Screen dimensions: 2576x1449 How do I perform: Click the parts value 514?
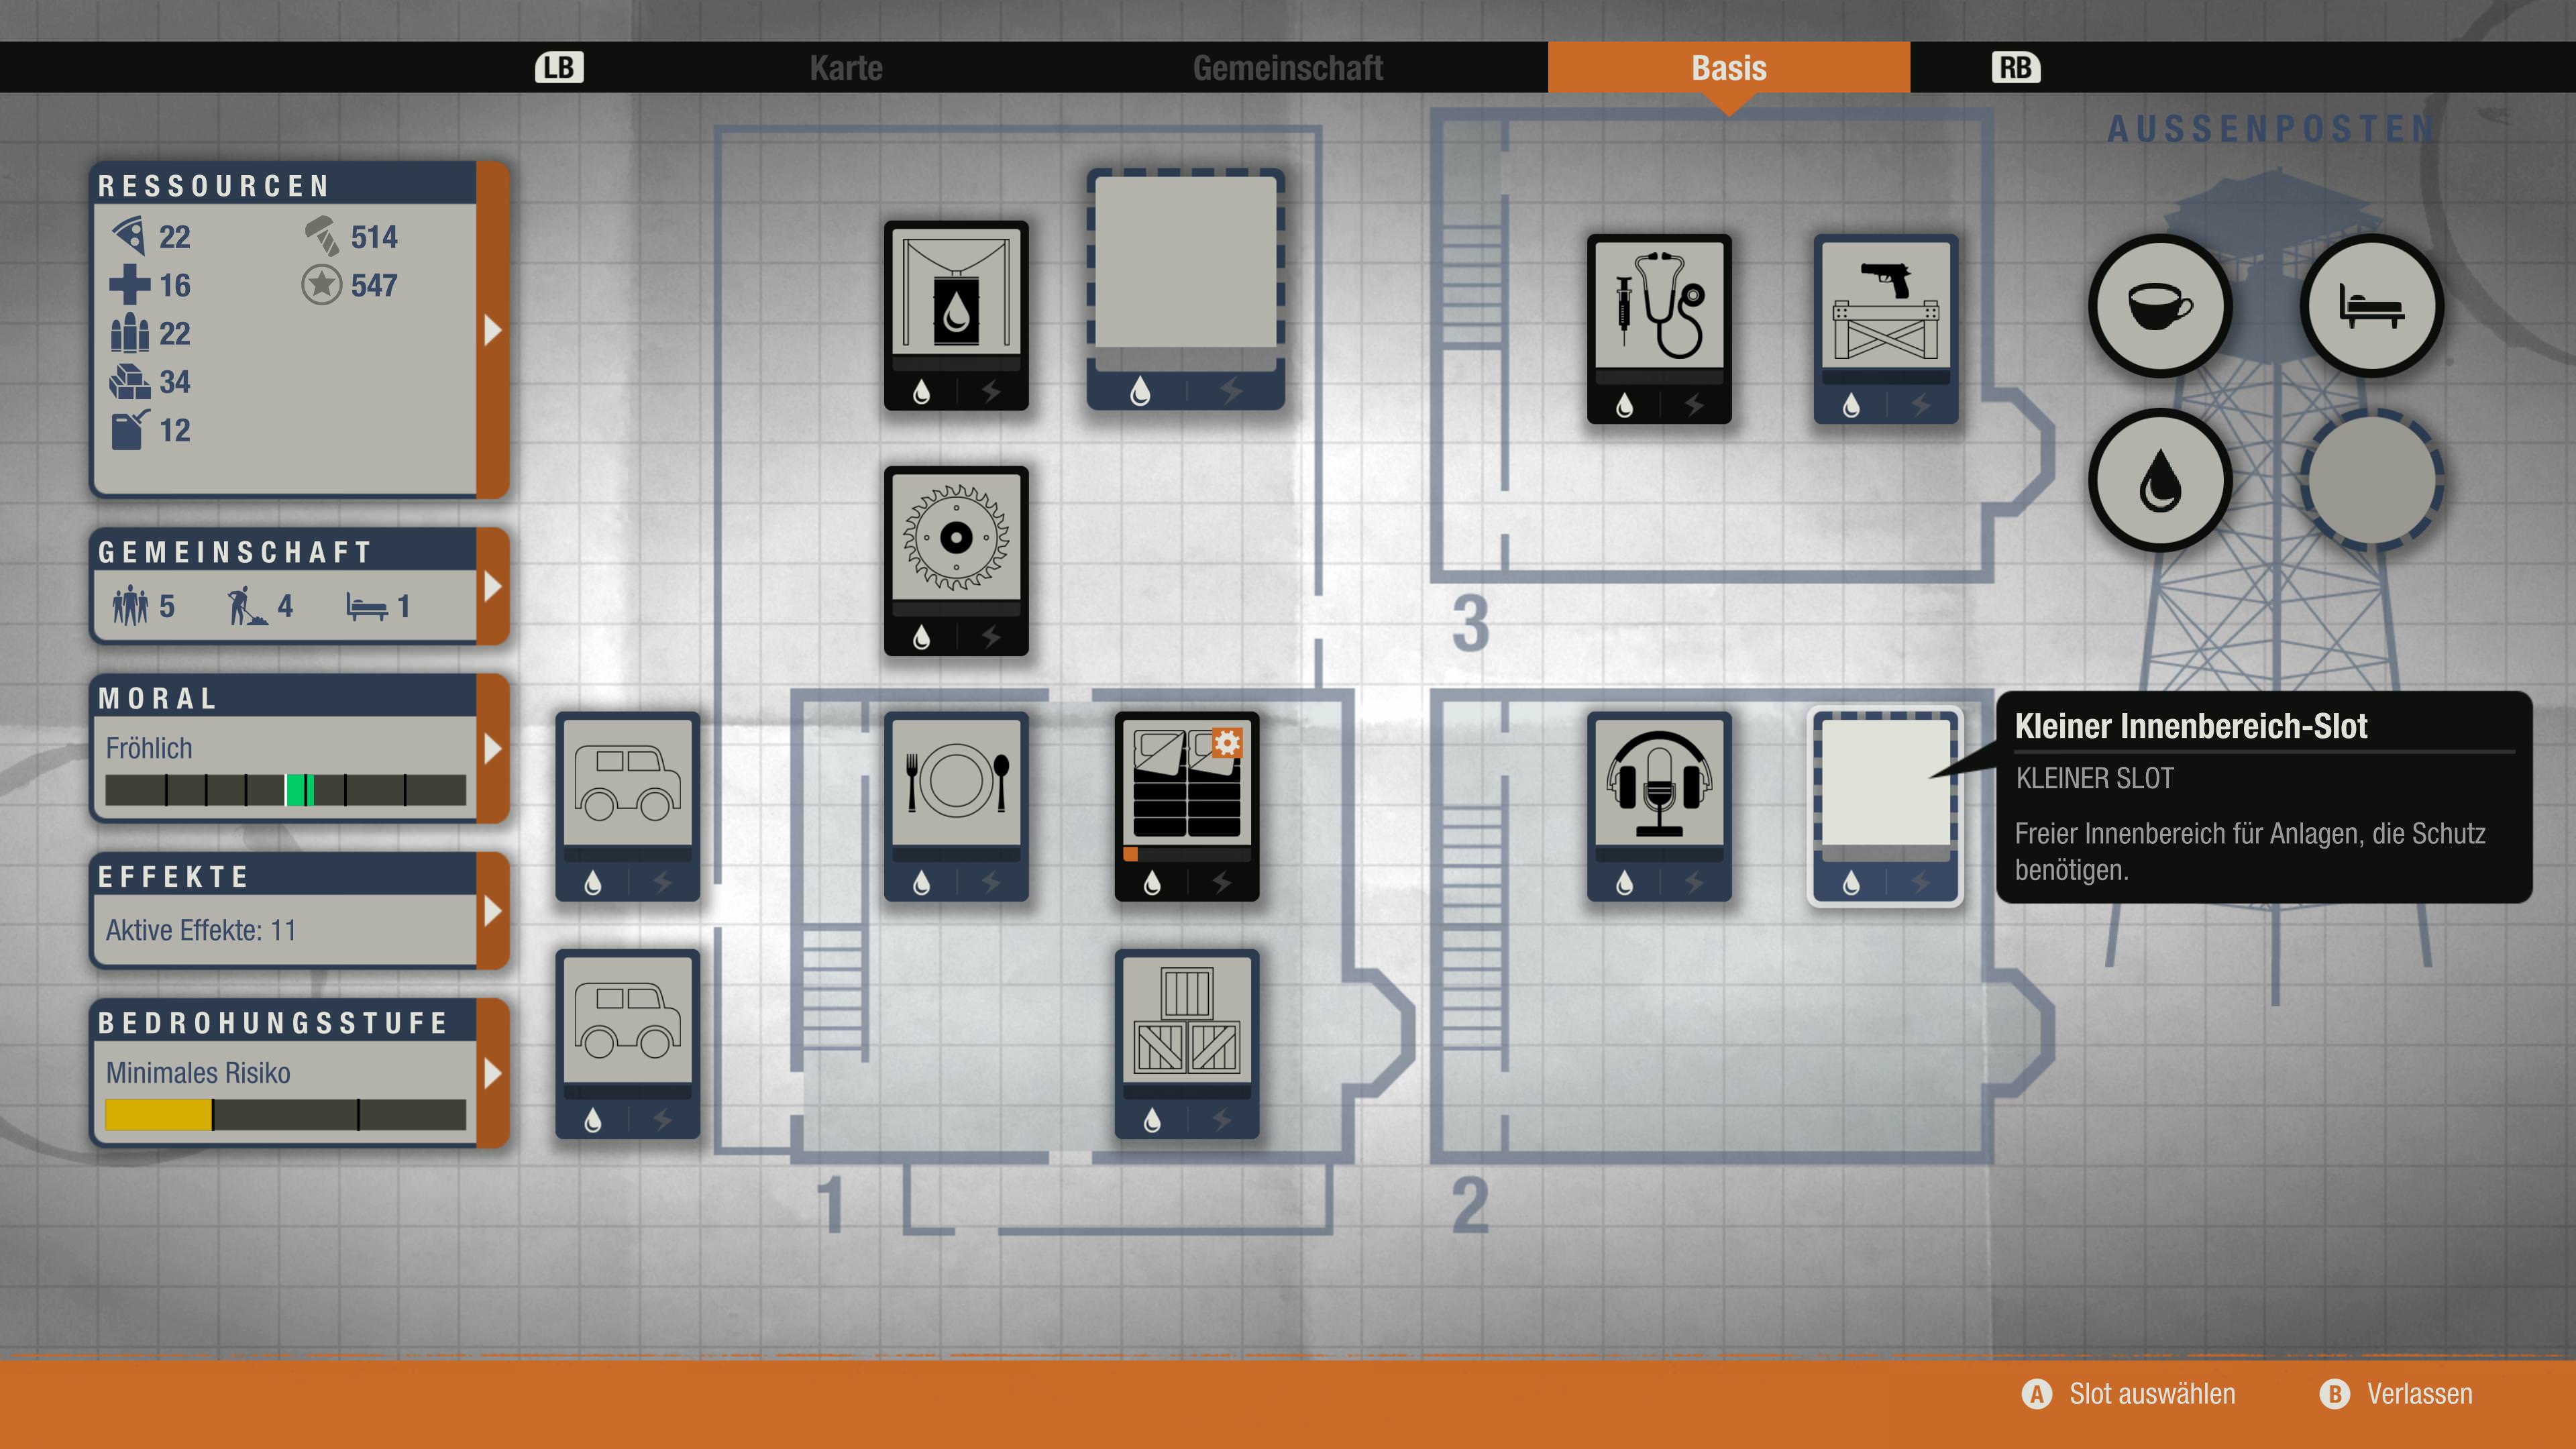coord(374,237)
